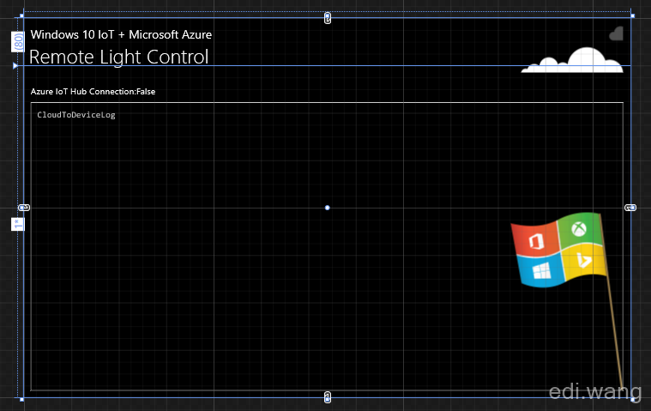Select the large white clouds image
This screenshot has height=411, width=651.
572,60
